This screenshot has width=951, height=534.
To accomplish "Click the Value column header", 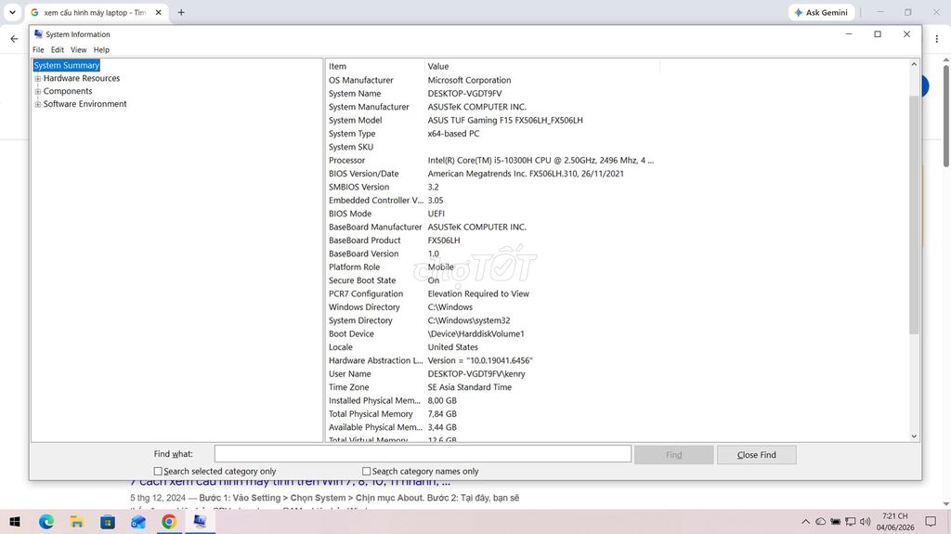I will click(x=541, y=66).
